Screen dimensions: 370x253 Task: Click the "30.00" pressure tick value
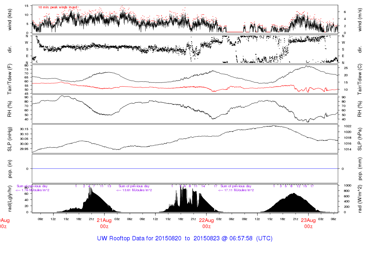[24, 144]
